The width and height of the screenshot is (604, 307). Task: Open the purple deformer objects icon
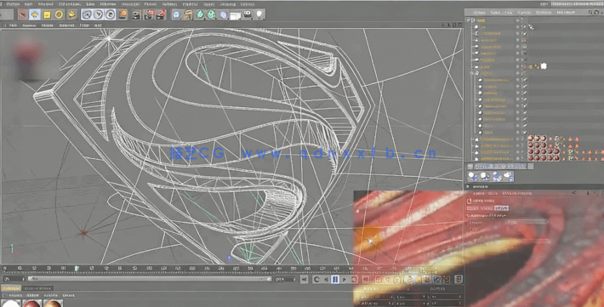(224, 14)
